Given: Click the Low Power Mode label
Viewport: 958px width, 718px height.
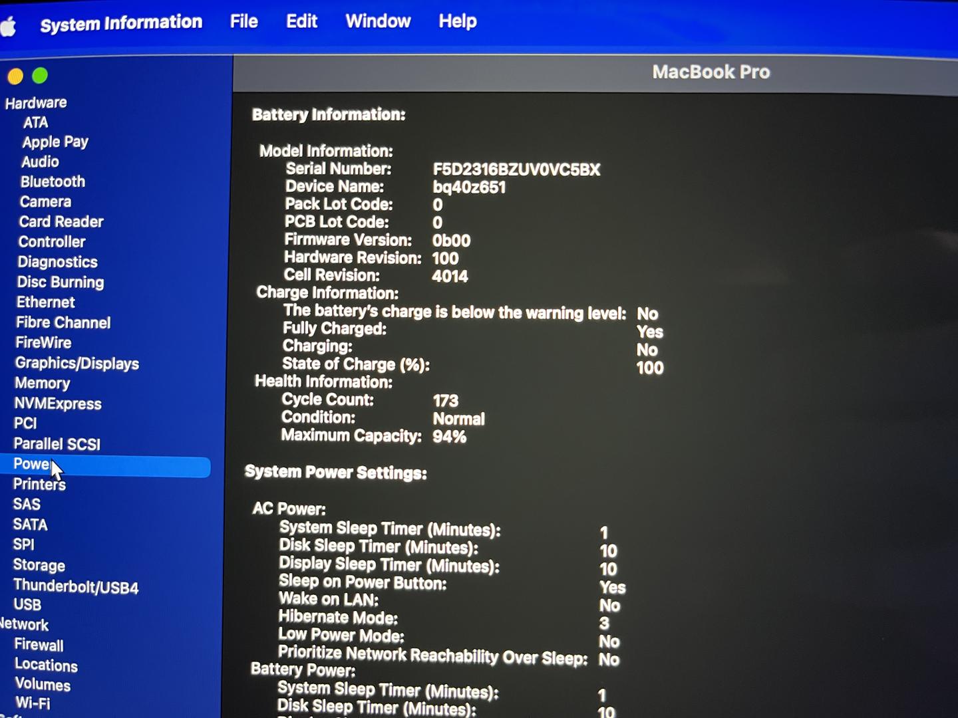Looking at the screenshot, I should (341, 636).
